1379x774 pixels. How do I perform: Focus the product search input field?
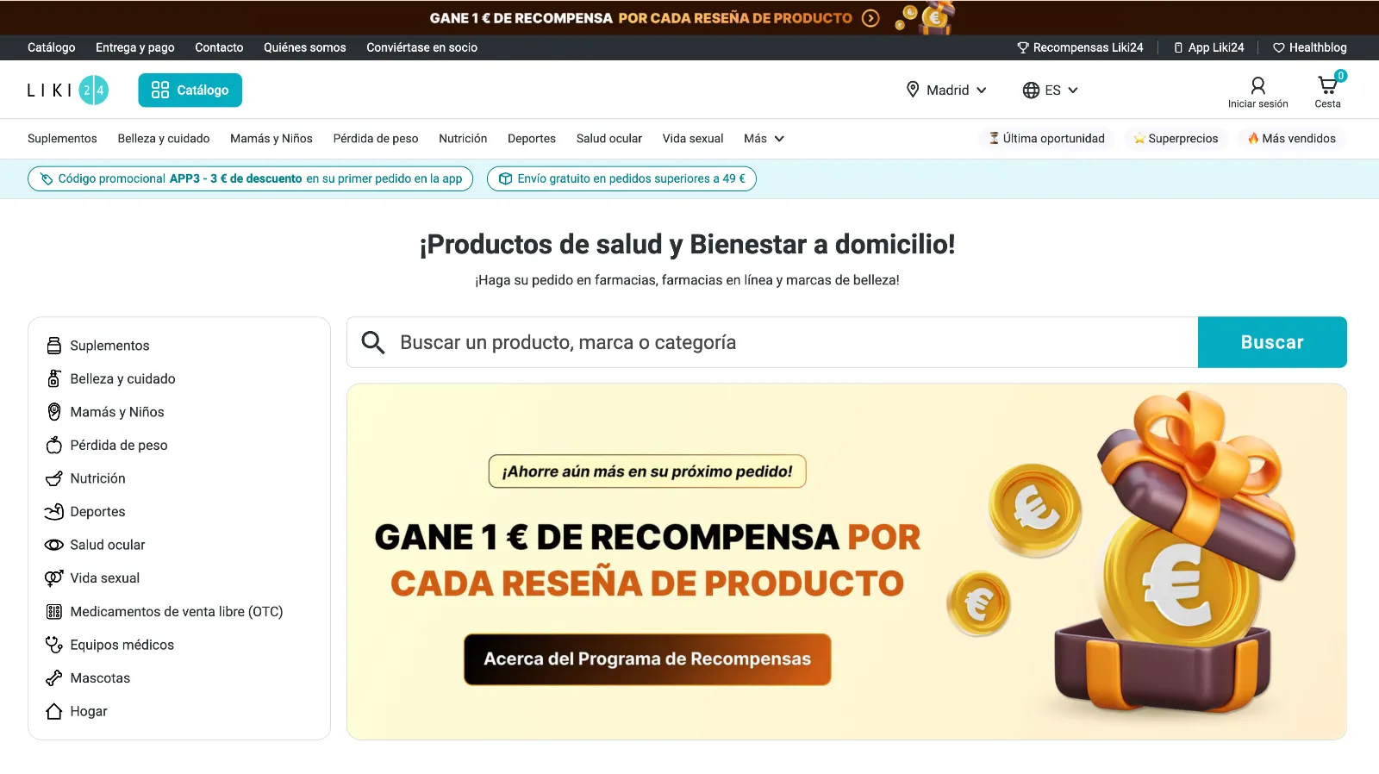pyautogui.click(x=776, y=342)
